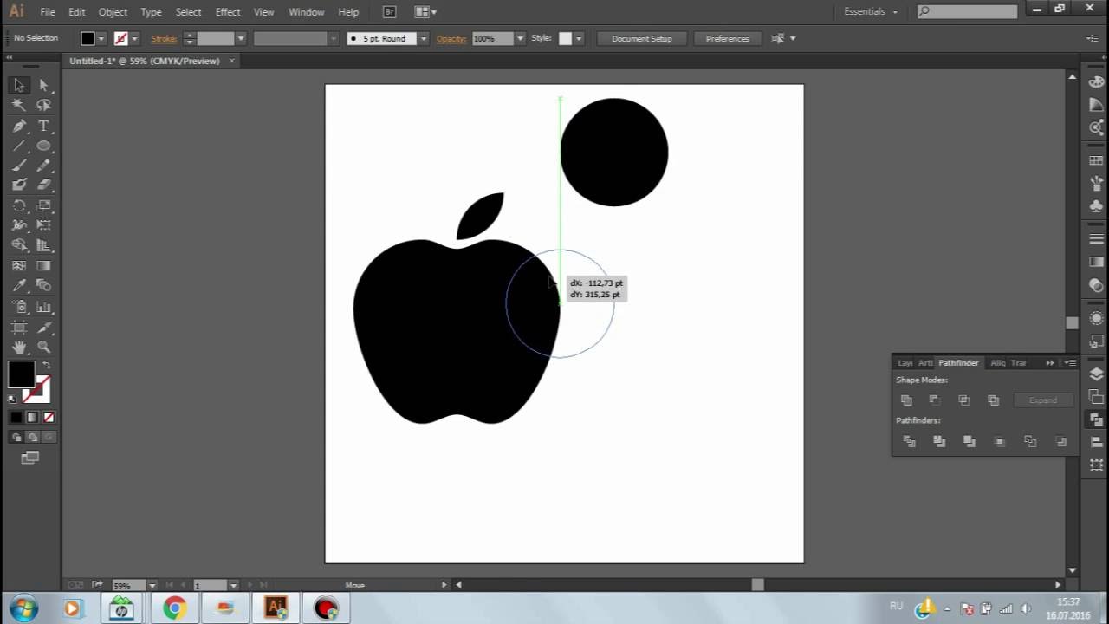
Task: Open artboard number dropdown
Action: [233, 586]
